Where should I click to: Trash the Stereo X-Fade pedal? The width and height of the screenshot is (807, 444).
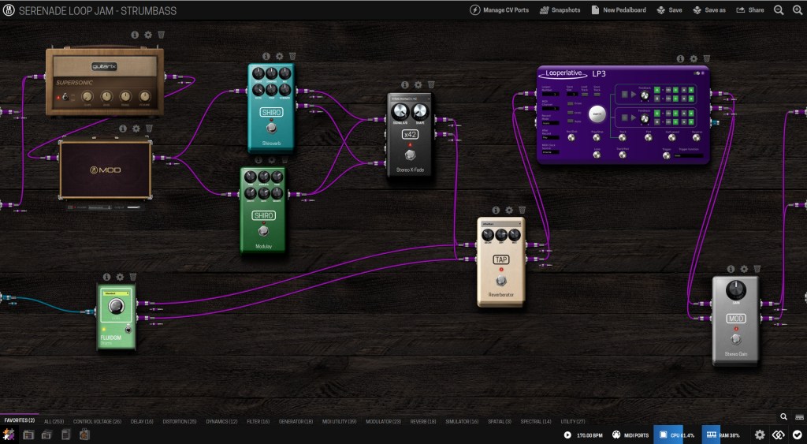[x=431, y=84]
